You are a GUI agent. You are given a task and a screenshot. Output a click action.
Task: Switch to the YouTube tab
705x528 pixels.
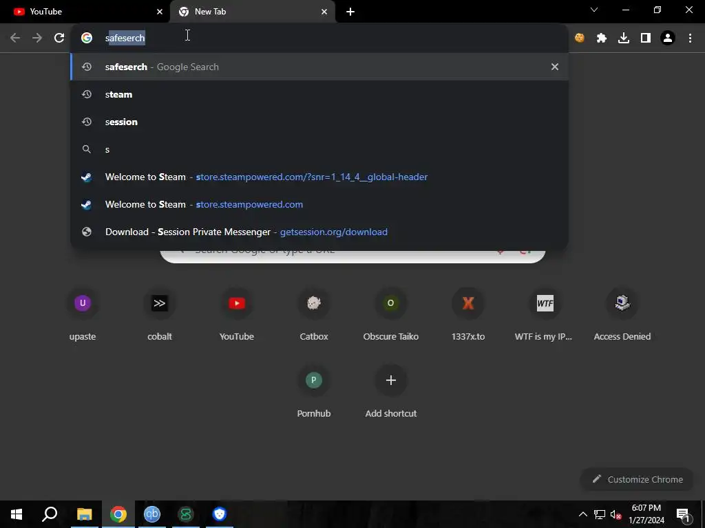85,12
